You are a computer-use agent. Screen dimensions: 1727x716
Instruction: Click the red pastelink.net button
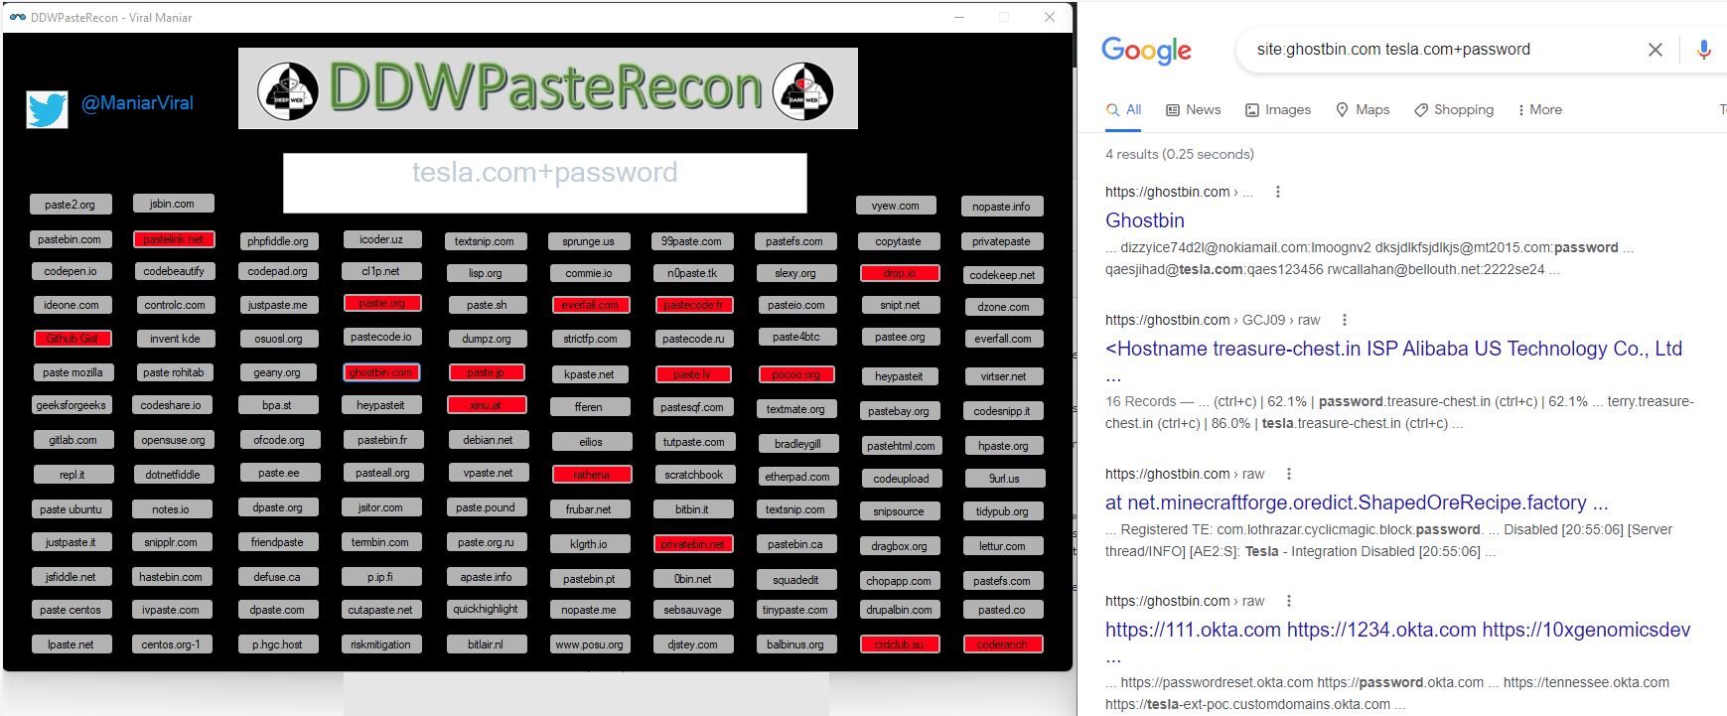pyautogui.click(x=173, y=239)
